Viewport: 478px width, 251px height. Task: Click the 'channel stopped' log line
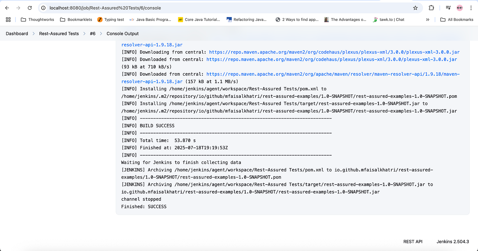(x=141, y=199)
